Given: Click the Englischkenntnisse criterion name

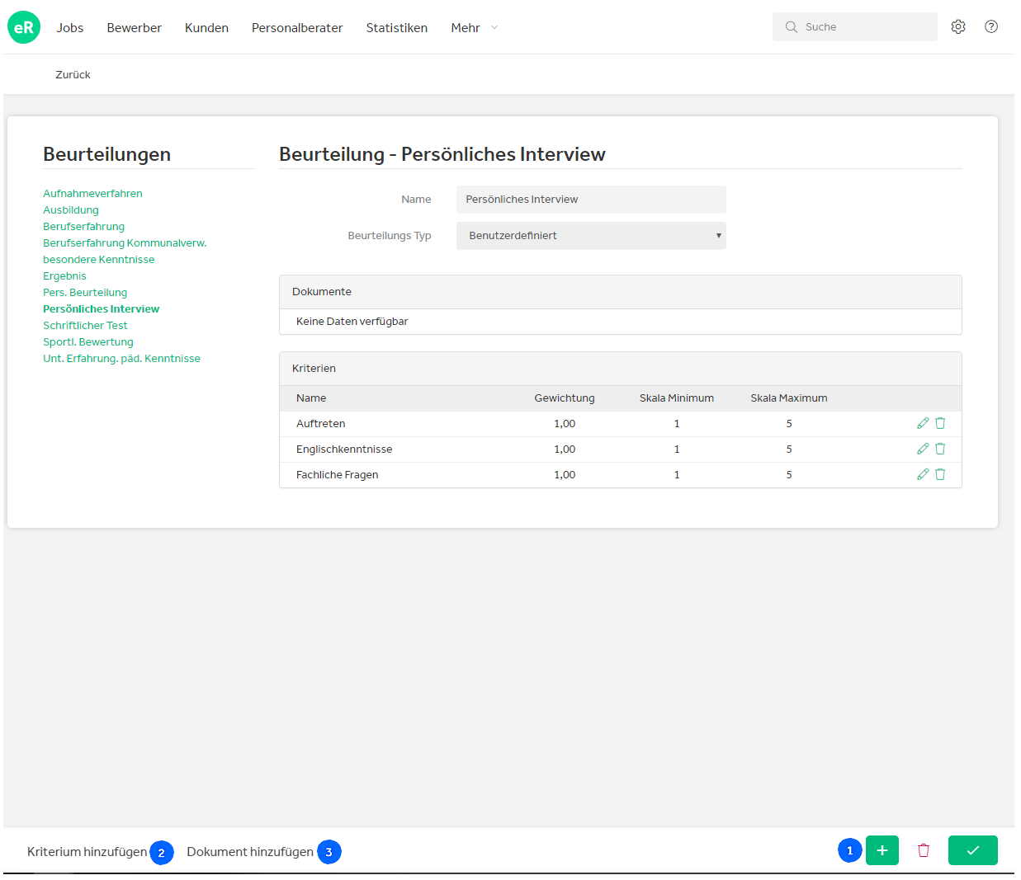Looking at the screenshot, I should click(x=344, y=449).
